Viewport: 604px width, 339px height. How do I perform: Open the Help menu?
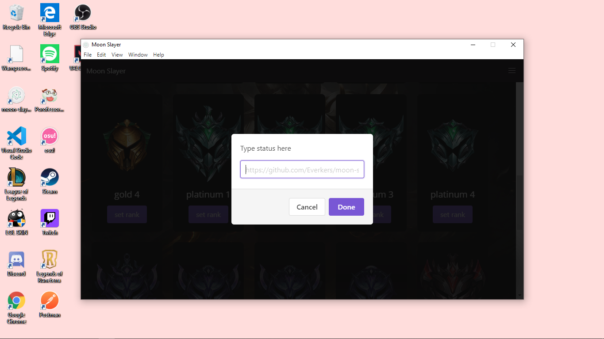coord(158,55)
